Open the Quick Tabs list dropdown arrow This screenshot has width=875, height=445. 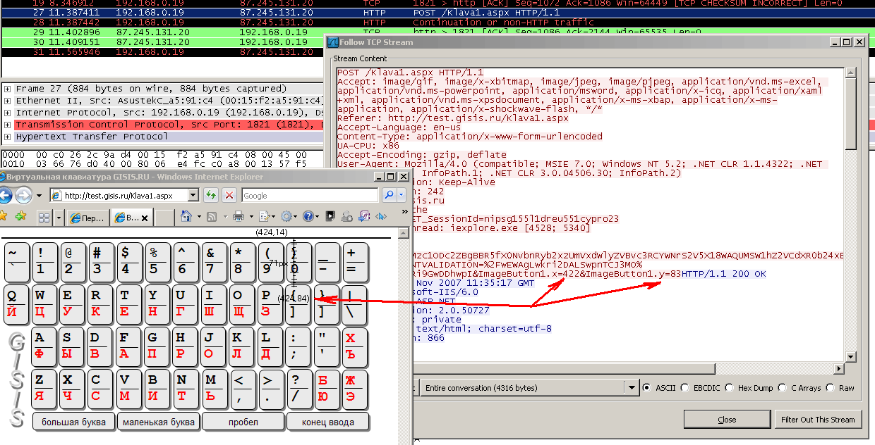tap(59, 217)
